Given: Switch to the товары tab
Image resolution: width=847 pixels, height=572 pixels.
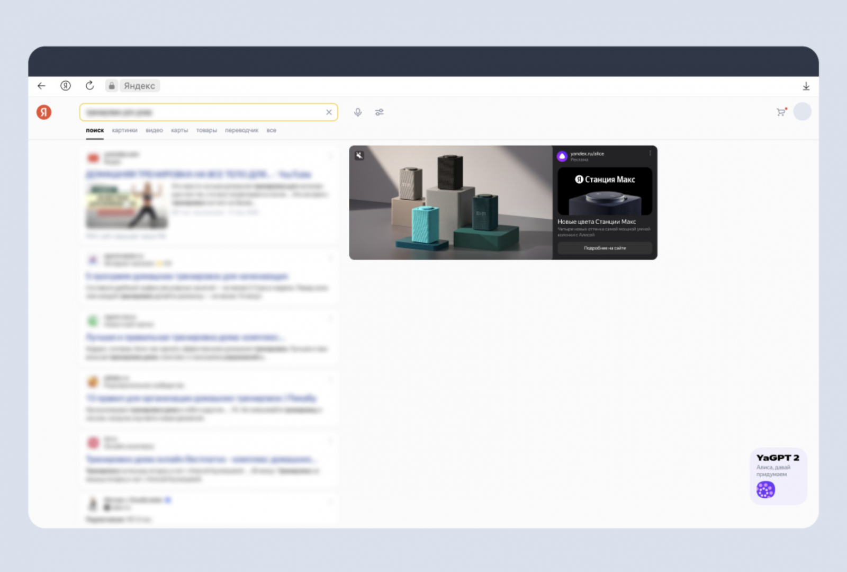Looking at the screenshot, I should click(x=206, y=130).
